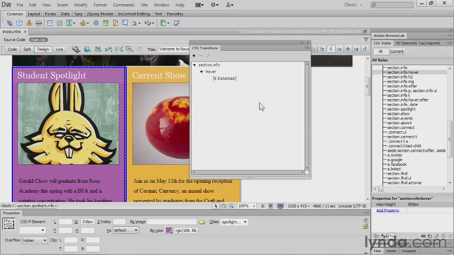Image resolution: width=454 pixels, height=255 pixels.
Task: Open the Overflow hidden dropdown
Action: pos(35,240)
